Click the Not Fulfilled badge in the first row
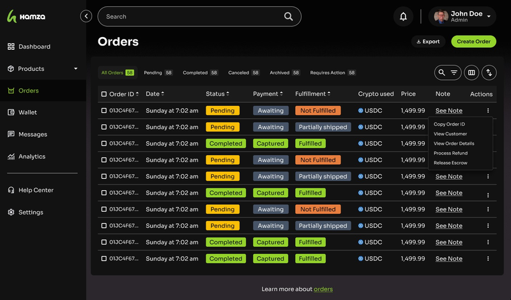511x300 pixels. (x=317, y=110)
